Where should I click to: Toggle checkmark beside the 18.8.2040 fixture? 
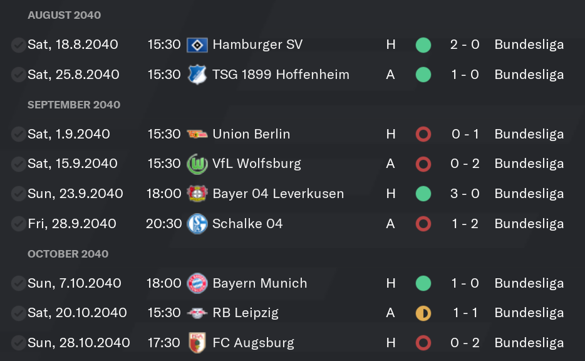coord(18,44)
